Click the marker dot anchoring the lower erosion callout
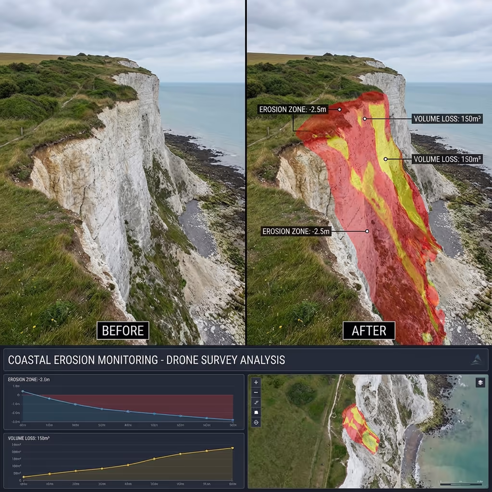 (x=367, y=231)
